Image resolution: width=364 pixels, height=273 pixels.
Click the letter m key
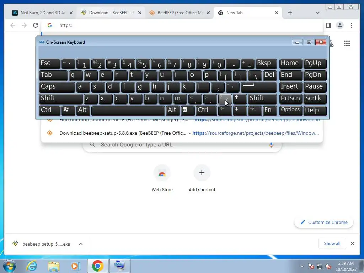(x=180, y=99)
